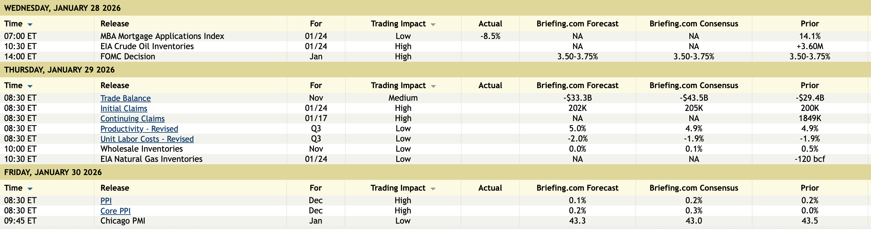Click the Chicago PMI release name
Screen dimensions: 871x229
click(x=122, y=221)
